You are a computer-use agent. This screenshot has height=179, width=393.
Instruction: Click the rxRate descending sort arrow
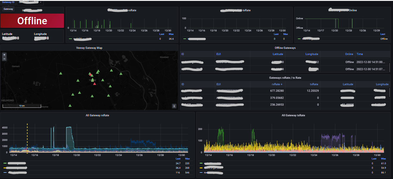pyautogui.click(x=282, y=84)
